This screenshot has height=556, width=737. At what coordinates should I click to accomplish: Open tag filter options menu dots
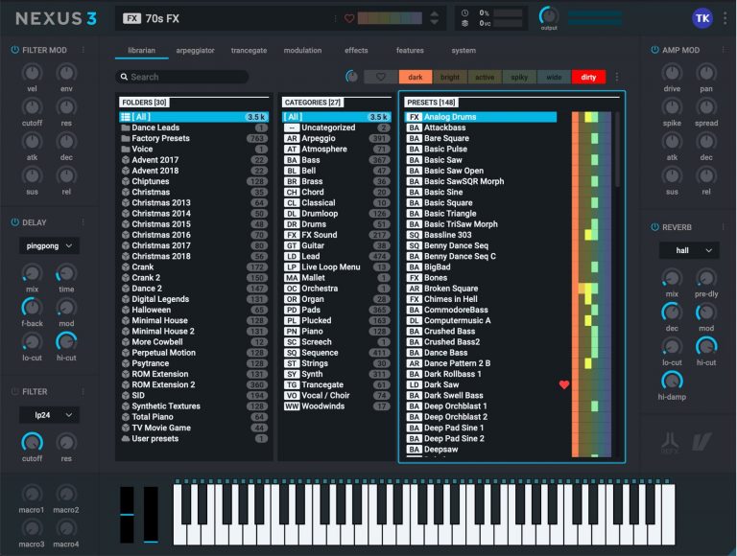(x=617, y=77)
